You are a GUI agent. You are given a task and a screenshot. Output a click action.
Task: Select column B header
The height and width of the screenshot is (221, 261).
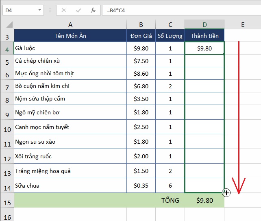pyautogui.click(x=141, y=25)
